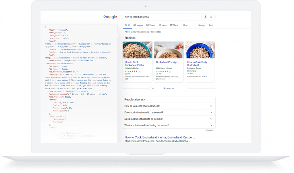Click the microphone voice search icon
This screenshot has height=173, width=294.
point(205,17)
